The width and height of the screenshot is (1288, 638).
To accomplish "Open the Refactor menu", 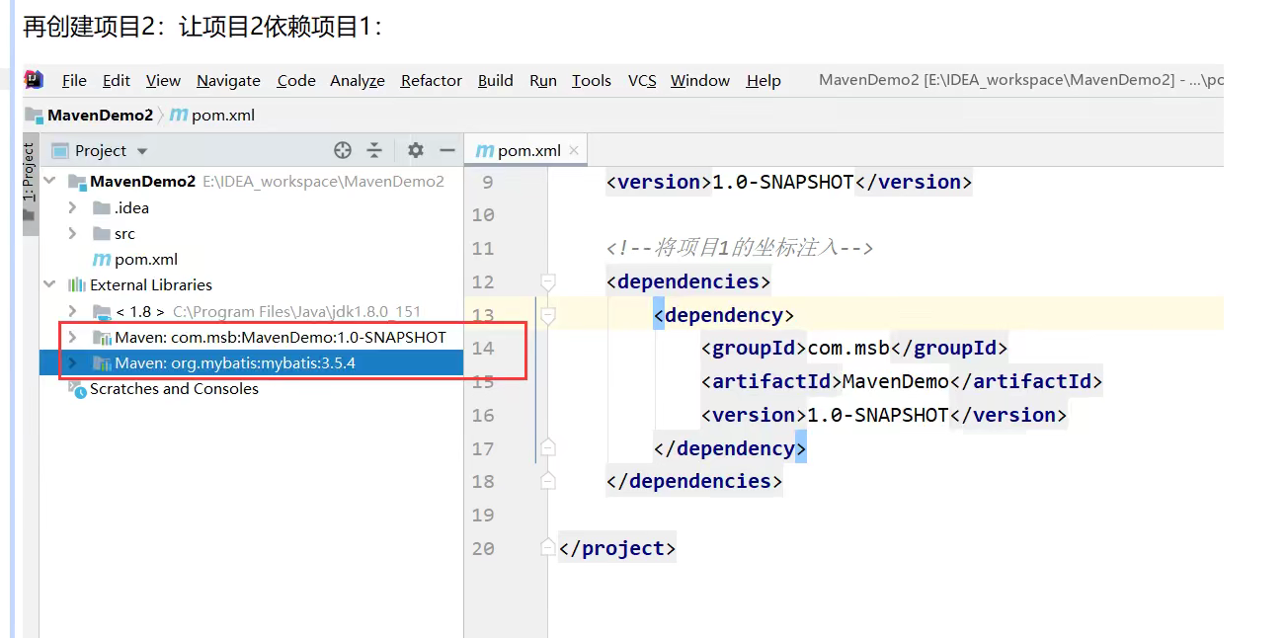I will (x=432, y=81).
